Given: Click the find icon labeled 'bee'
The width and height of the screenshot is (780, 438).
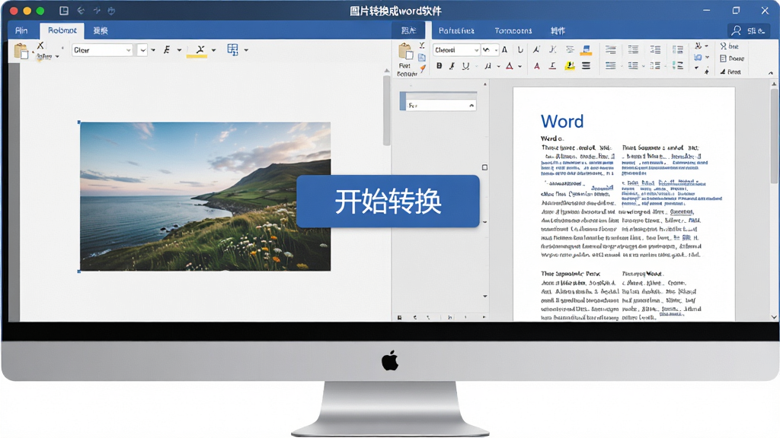Looking at the screenshot, I should point(729,46).
